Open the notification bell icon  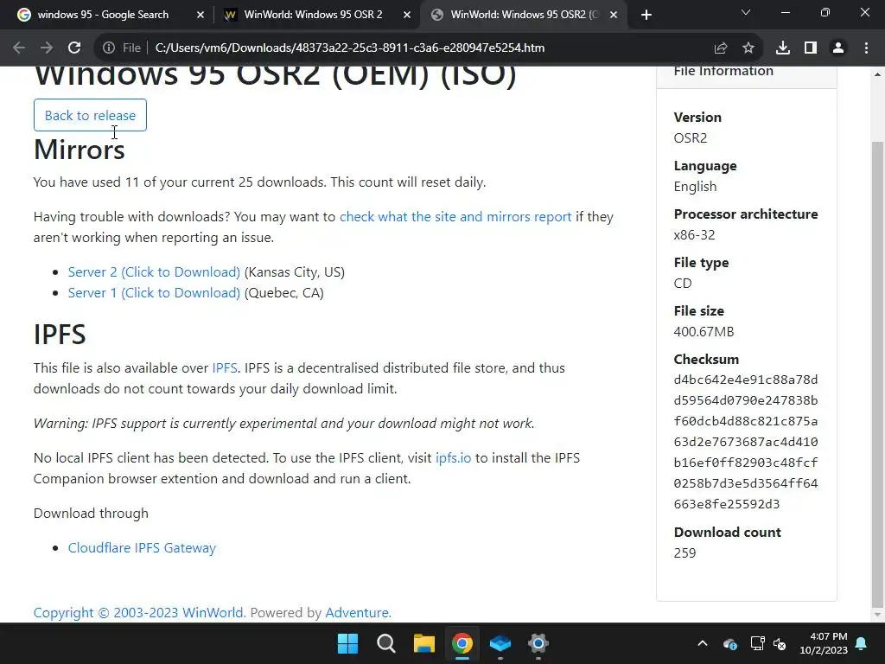[862, 643]
